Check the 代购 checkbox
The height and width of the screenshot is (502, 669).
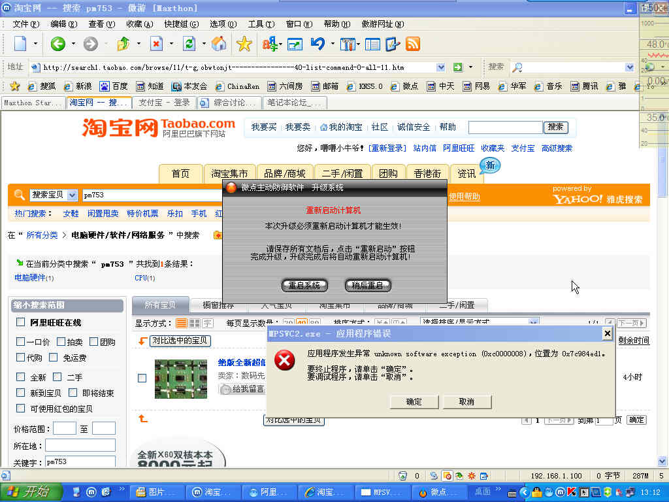(x=20, y=358)
